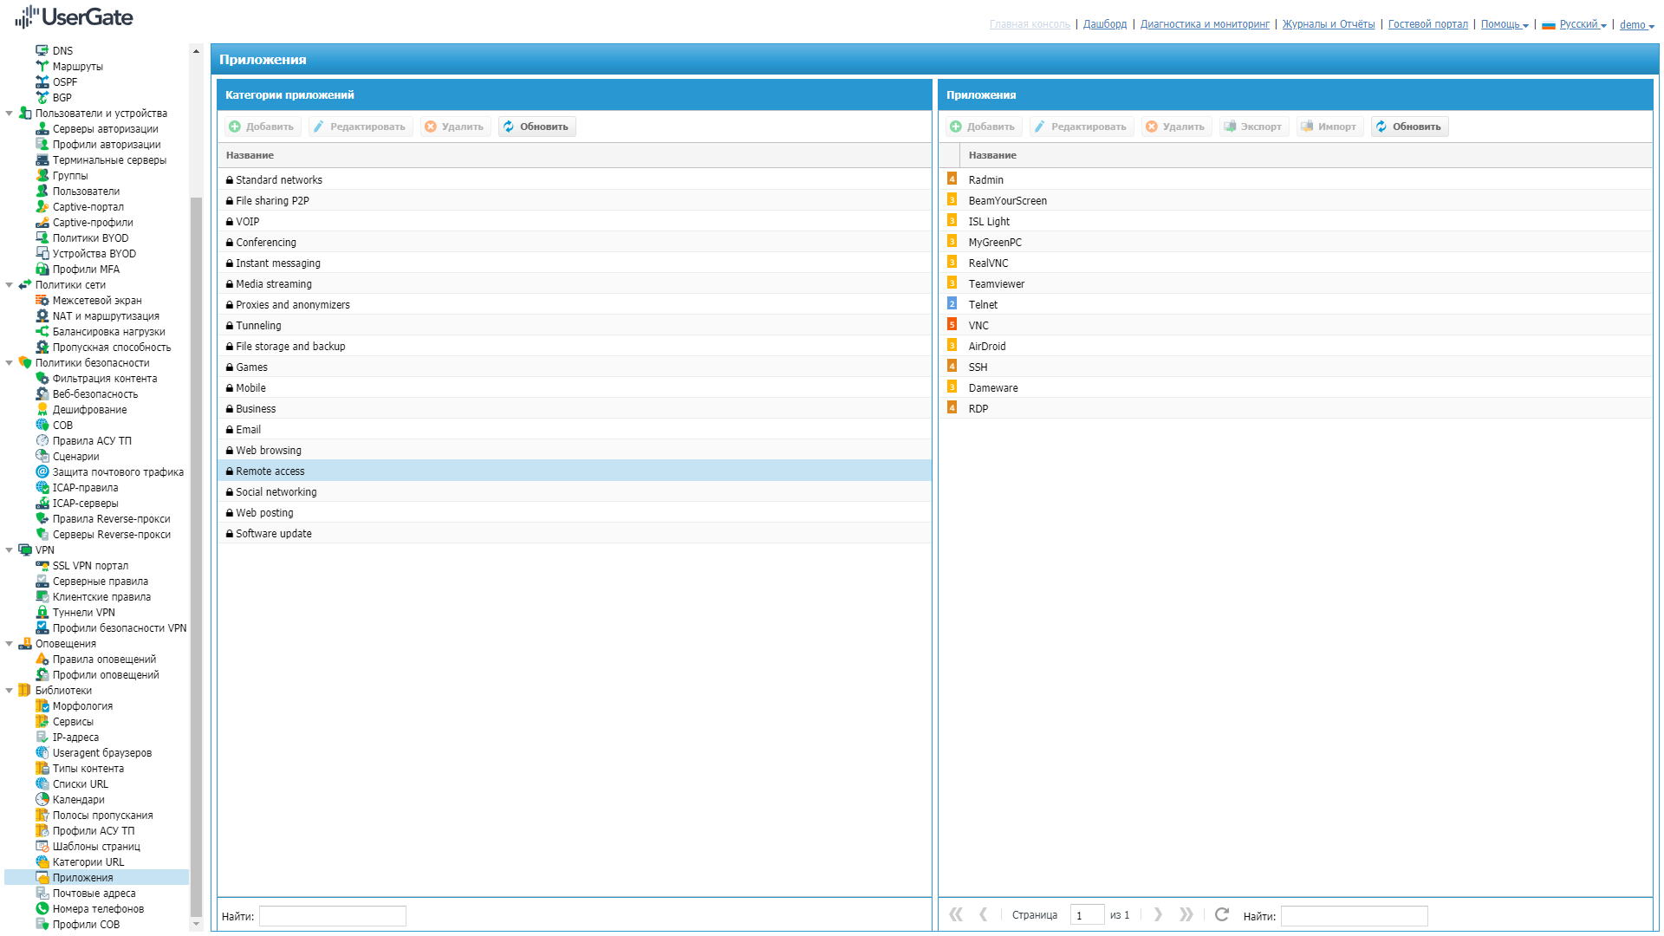Open the Русский language dropdown
Viewport: 1664px width, 936px height.
coord(1582,24)
